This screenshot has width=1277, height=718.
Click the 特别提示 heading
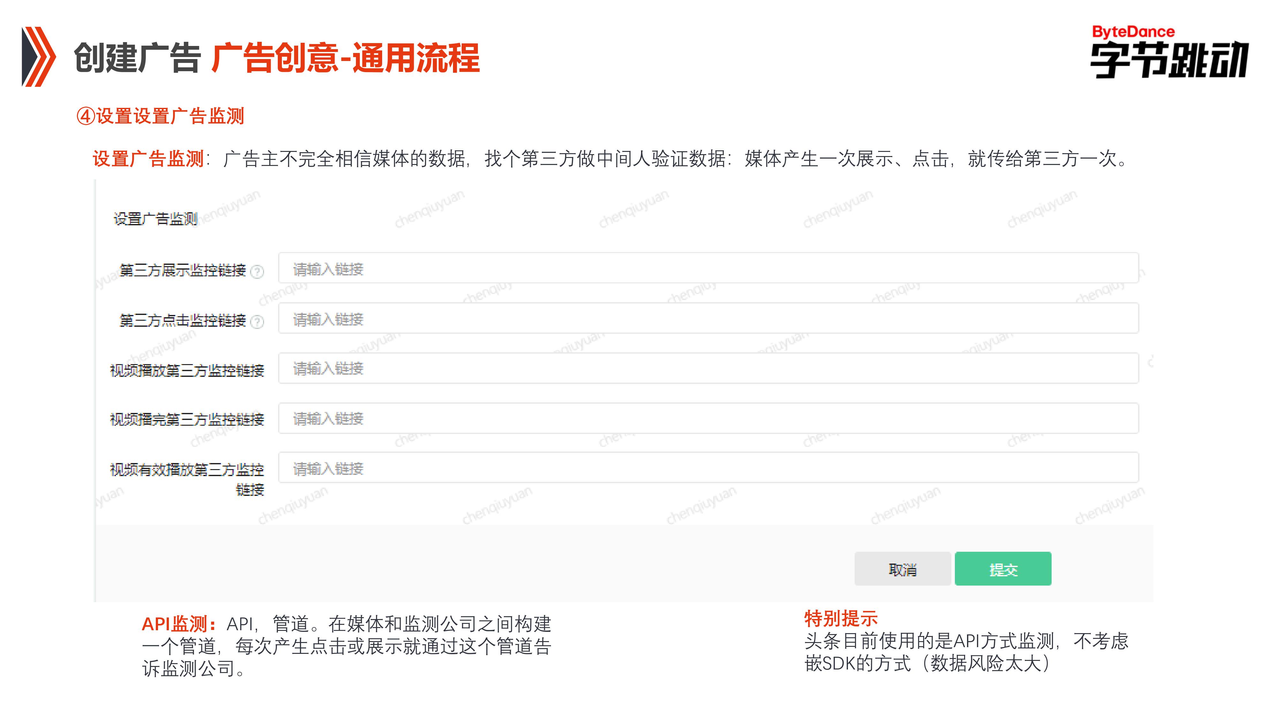841,618
